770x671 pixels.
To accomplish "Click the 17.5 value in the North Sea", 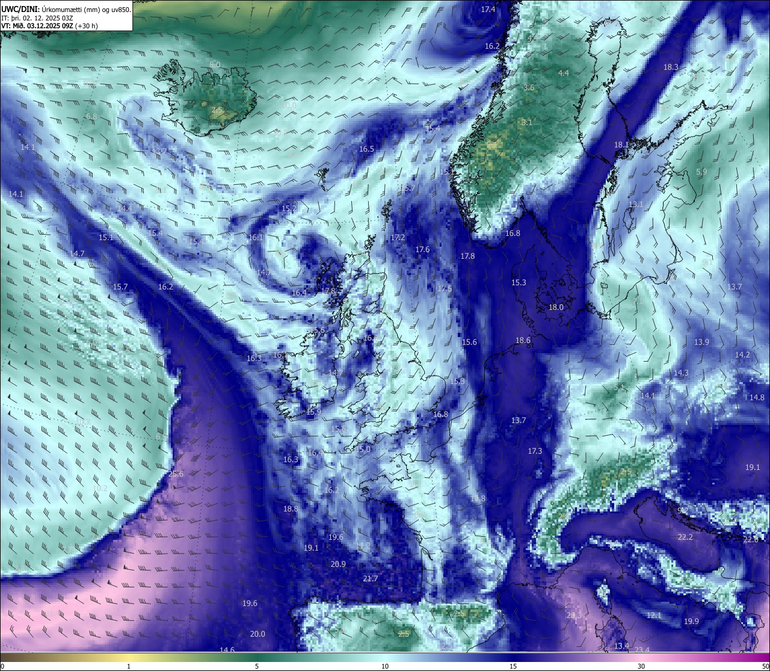I will [x=444, y=289].
